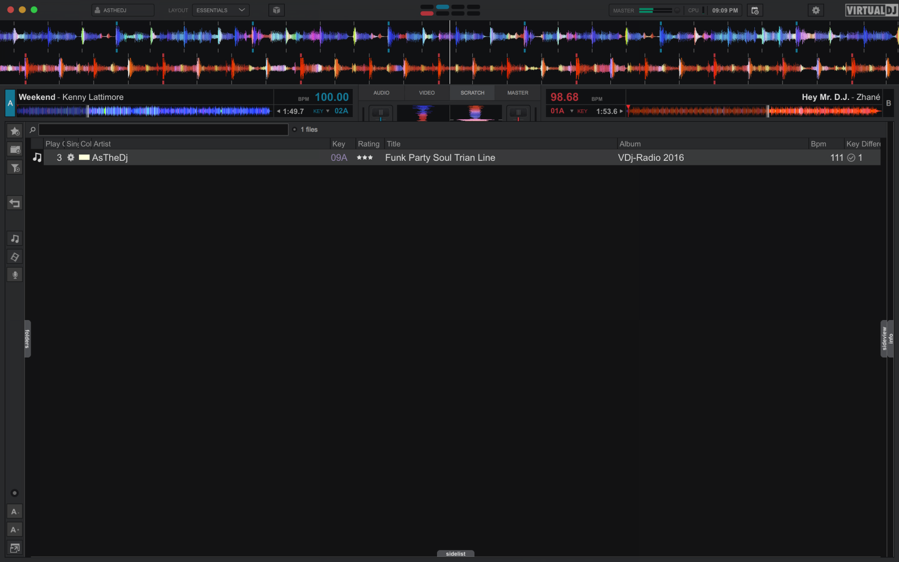The height and width of the screenshot is (562, 899).
Task: Click the blue upper scratch waveform
Action: click(x=449, y=36)
